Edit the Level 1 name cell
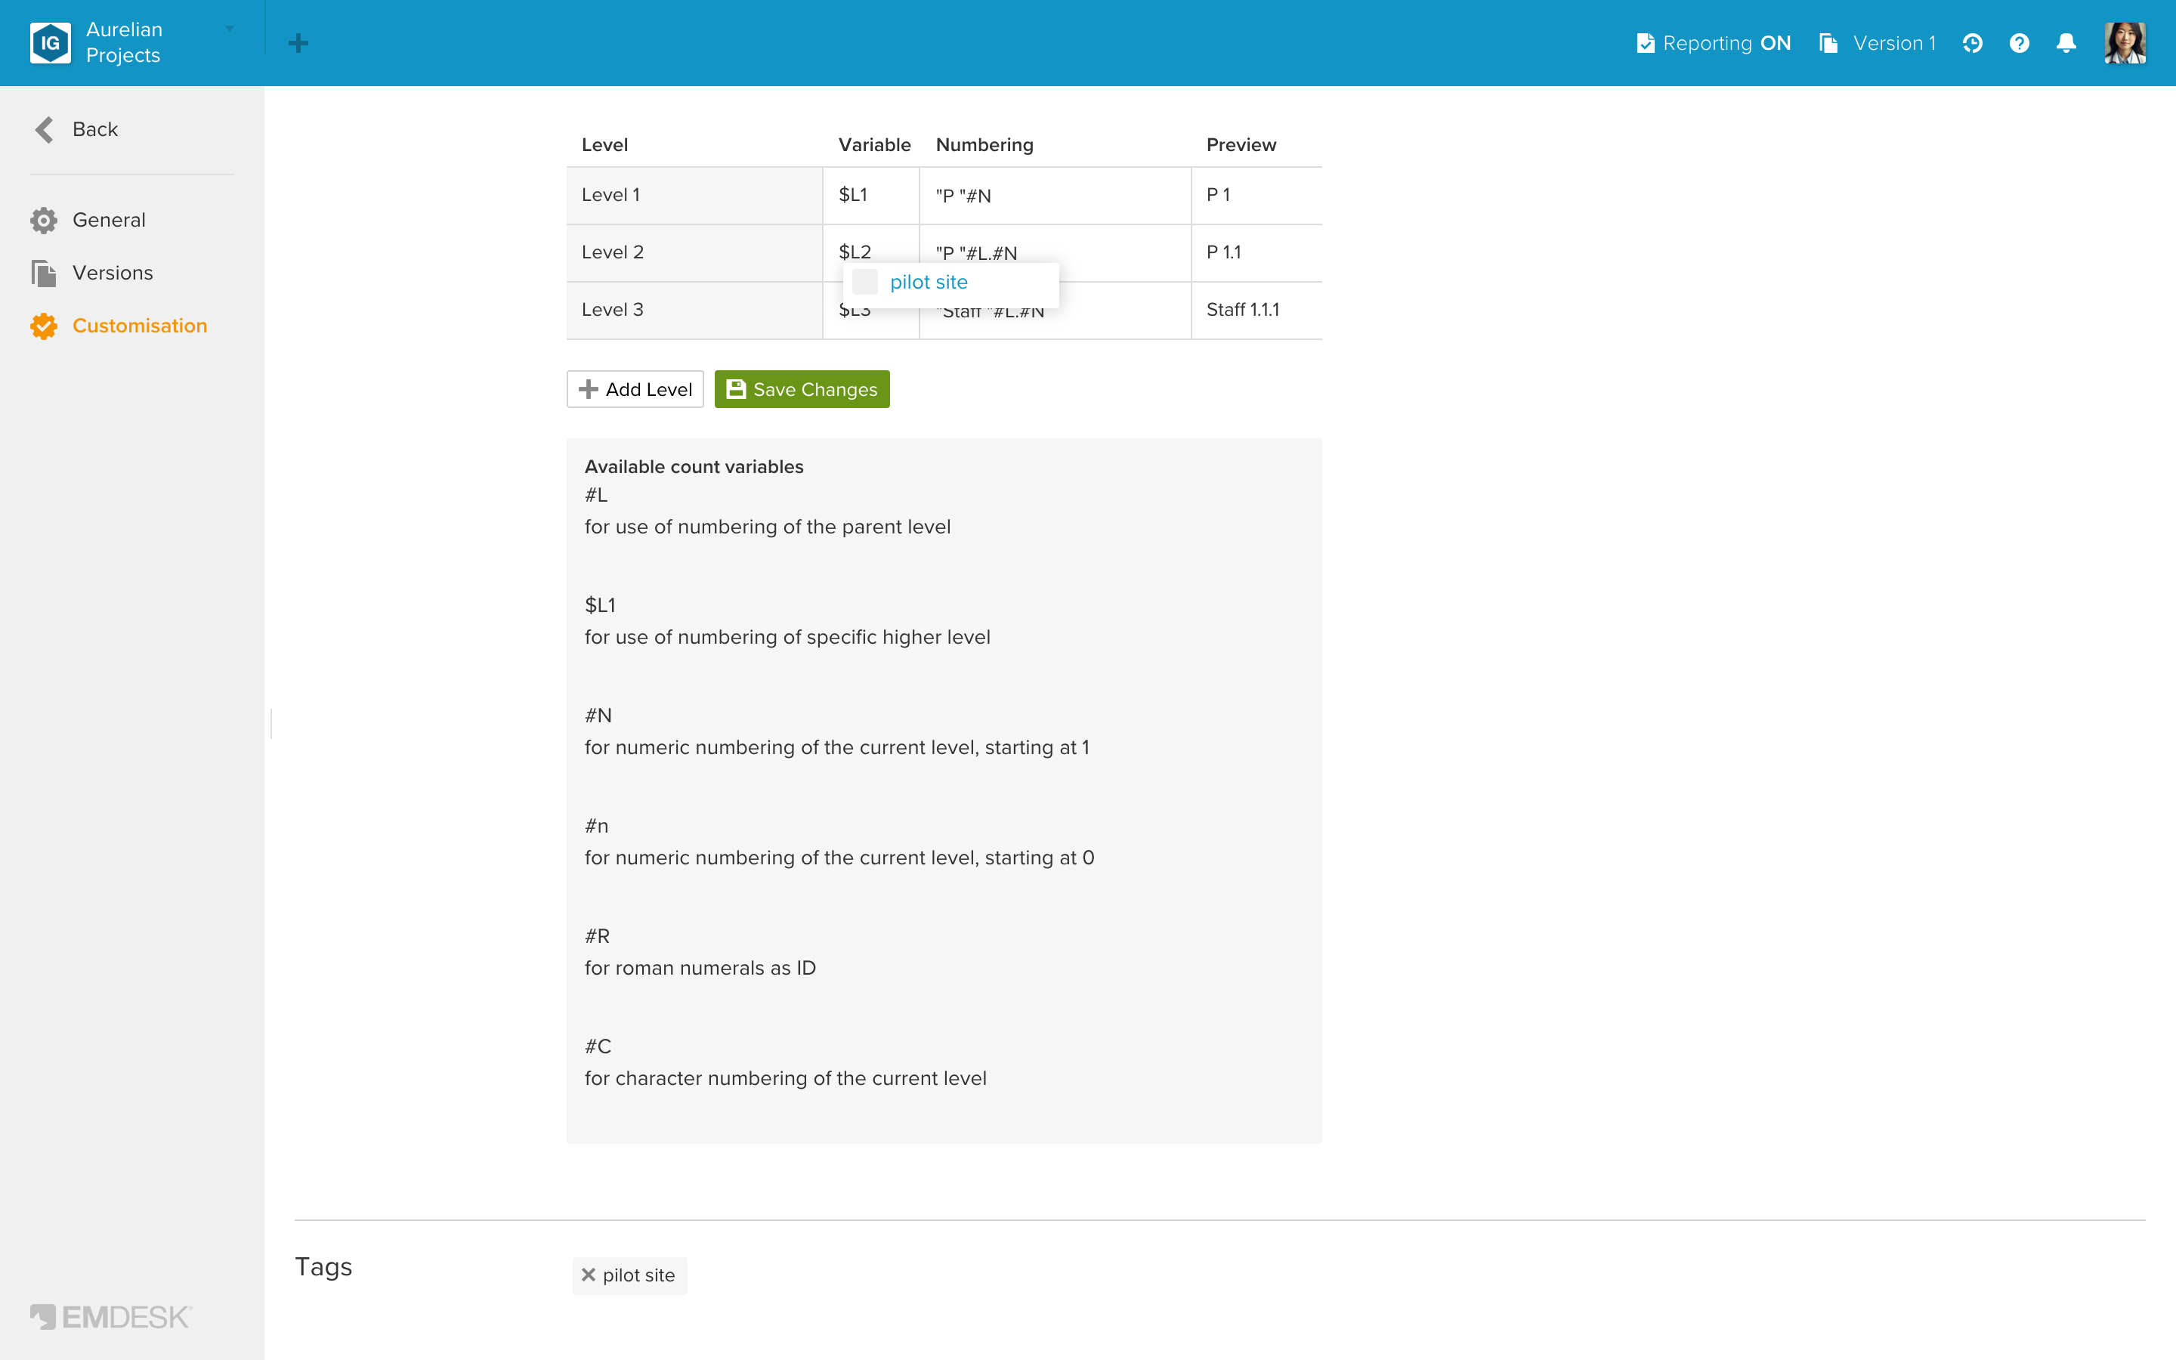This screenshot has width=2176, height=1360. coord(694,195)
